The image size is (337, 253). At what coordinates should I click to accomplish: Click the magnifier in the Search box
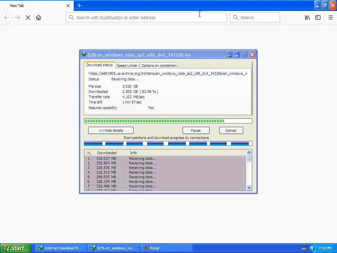pyautogui.click(x=236, y=17)
